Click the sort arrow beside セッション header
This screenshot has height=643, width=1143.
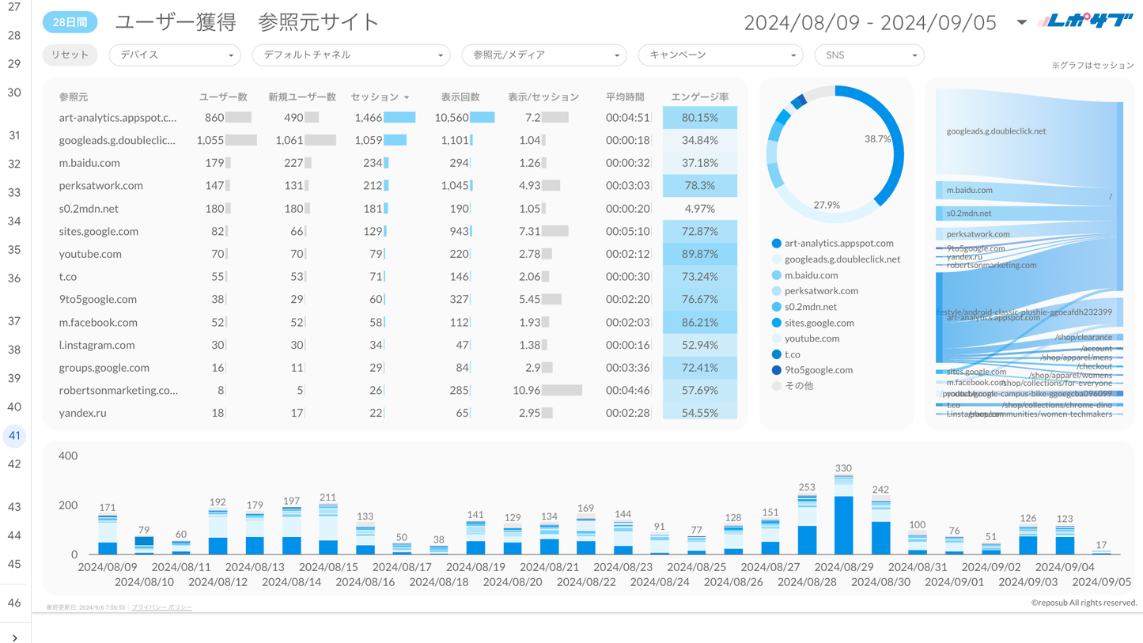407,97
